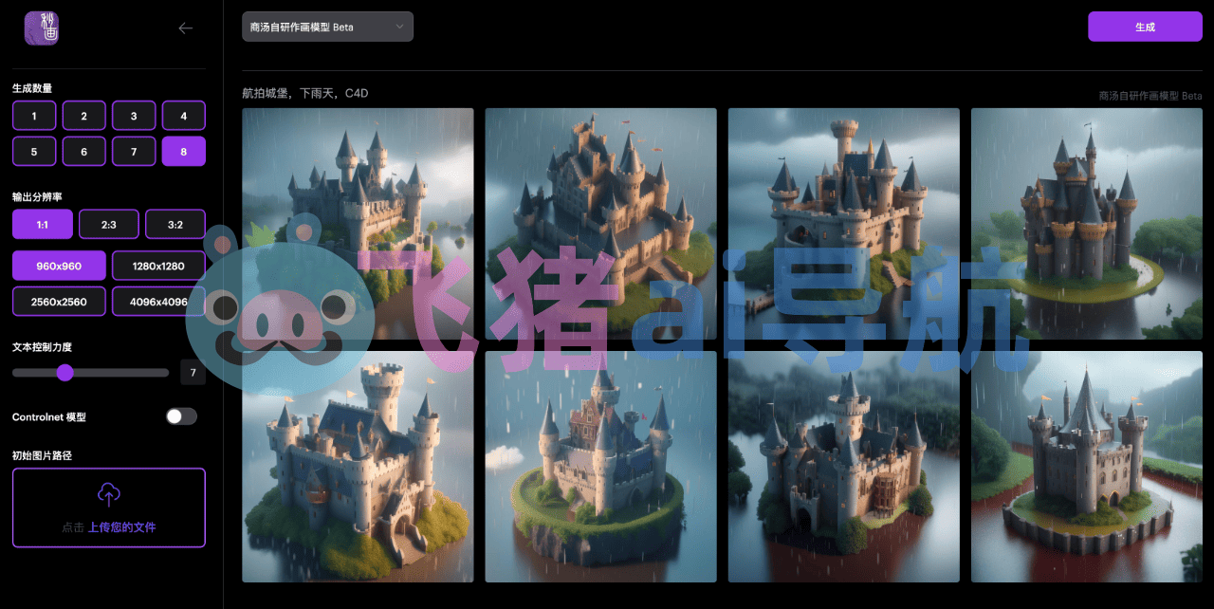1214x609 pixels.
Task: Set generation count to 3
Action: point(134,116)
